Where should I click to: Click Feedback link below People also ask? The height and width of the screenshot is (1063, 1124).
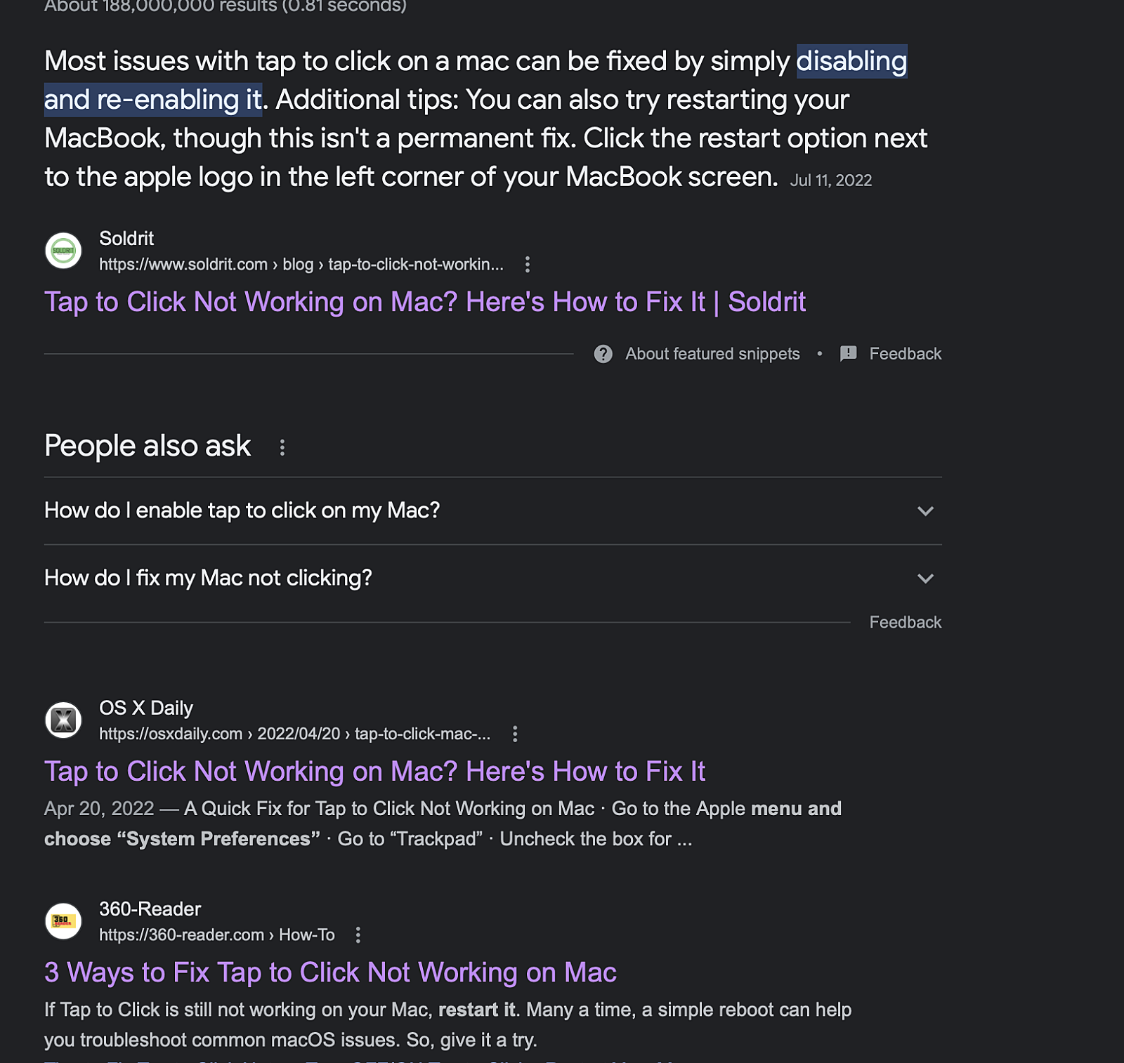[905, 622]
